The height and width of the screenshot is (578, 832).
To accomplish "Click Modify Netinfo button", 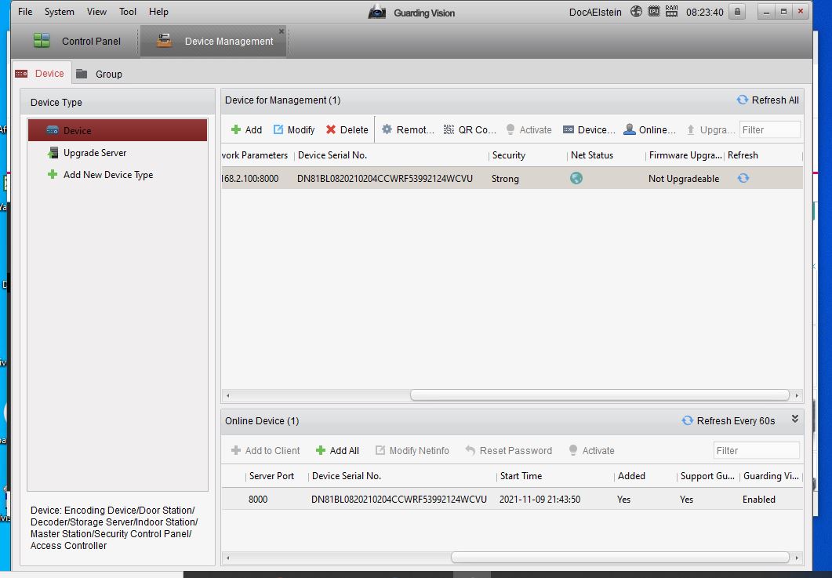I will click(412, 450).
